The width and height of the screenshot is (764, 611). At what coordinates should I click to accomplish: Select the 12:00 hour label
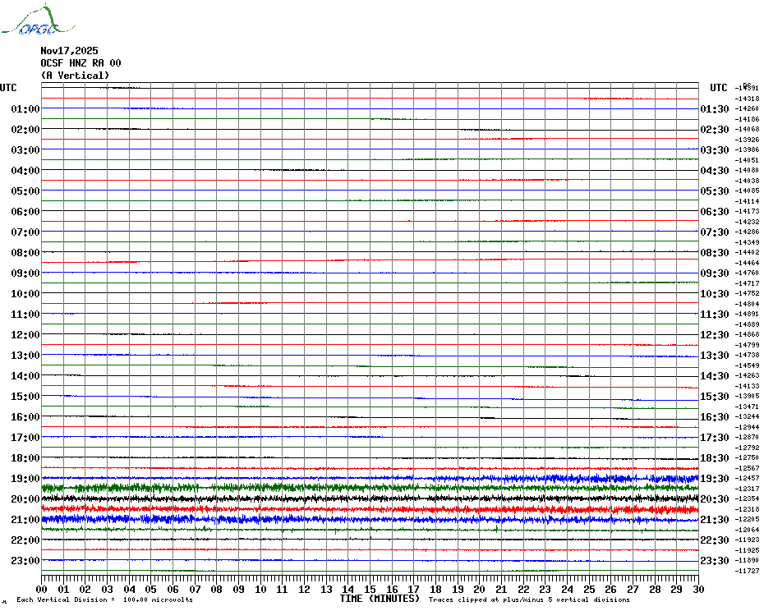coord(25,335)
